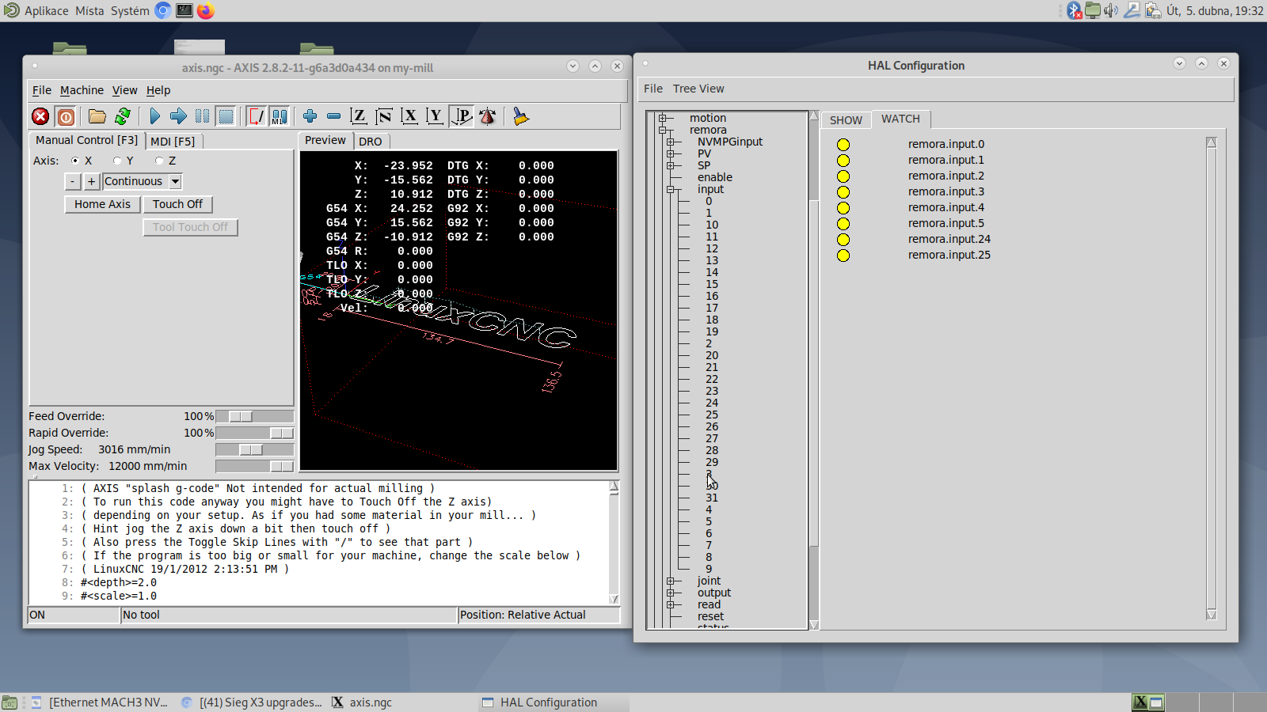Open Firefox from the top panel
Screen dimensions: 1267x712
tap(206, 10)
